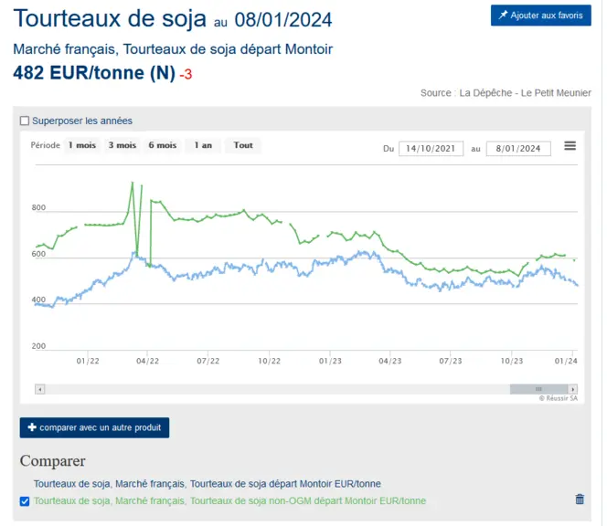Viewport: 607px width, 526px height.
Task: Click Ajouter aux favoris button
Action: (x=541, y=16)
